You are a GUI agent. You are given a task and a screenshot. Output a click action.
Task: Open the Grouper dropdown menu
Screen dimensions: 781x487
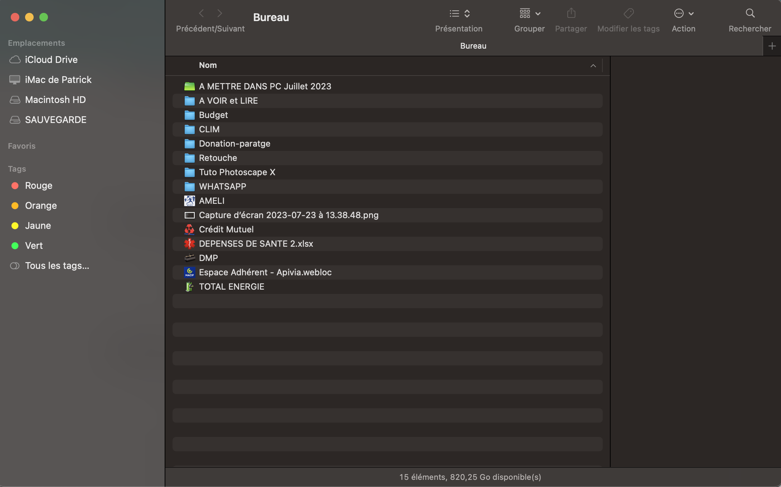pos(530,14)
